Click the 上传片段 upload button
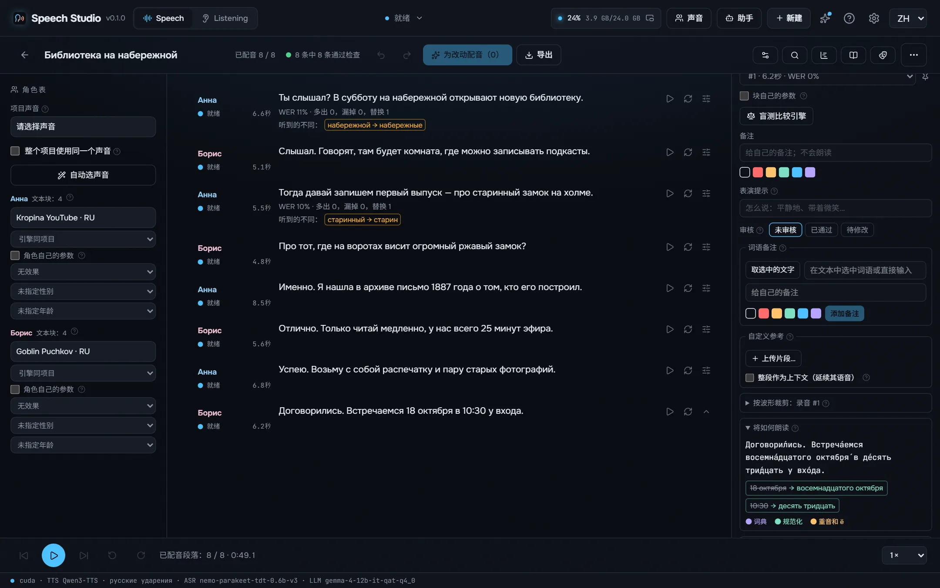 [773, 358]
